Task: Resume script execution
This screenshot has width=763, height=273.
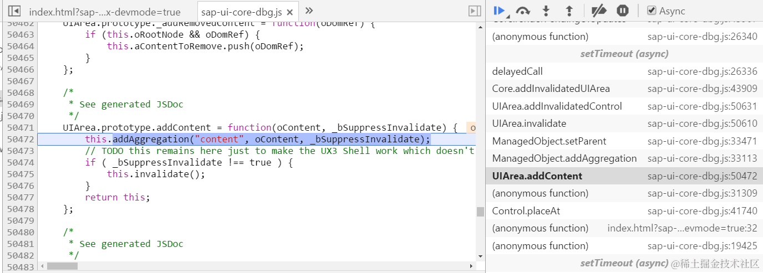Action: 499,11
